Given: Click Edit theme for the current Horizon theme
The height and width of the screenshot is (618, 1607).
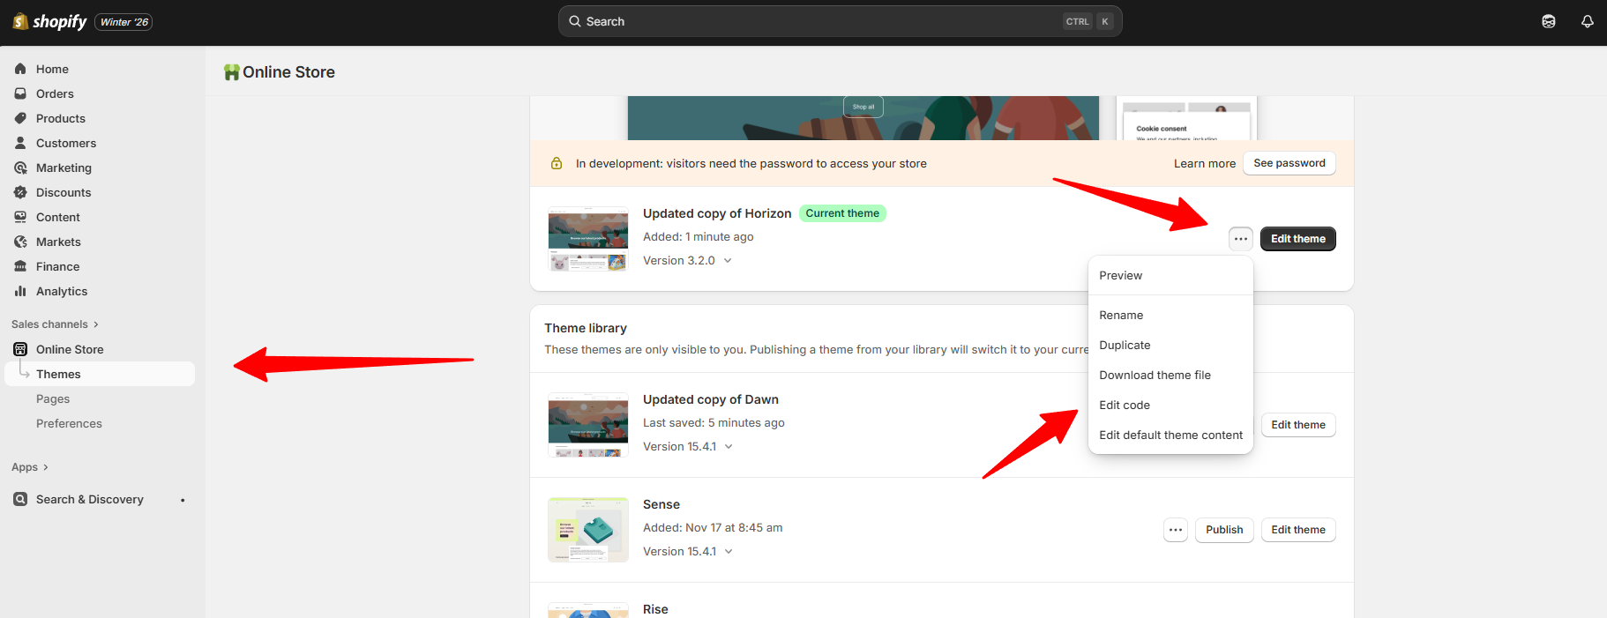Looking at the screenshot, I should point(1297,239).
